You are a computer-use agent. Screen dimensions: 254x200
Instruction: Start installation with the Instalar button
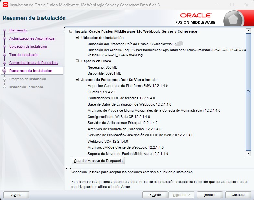tap(210, 195)
